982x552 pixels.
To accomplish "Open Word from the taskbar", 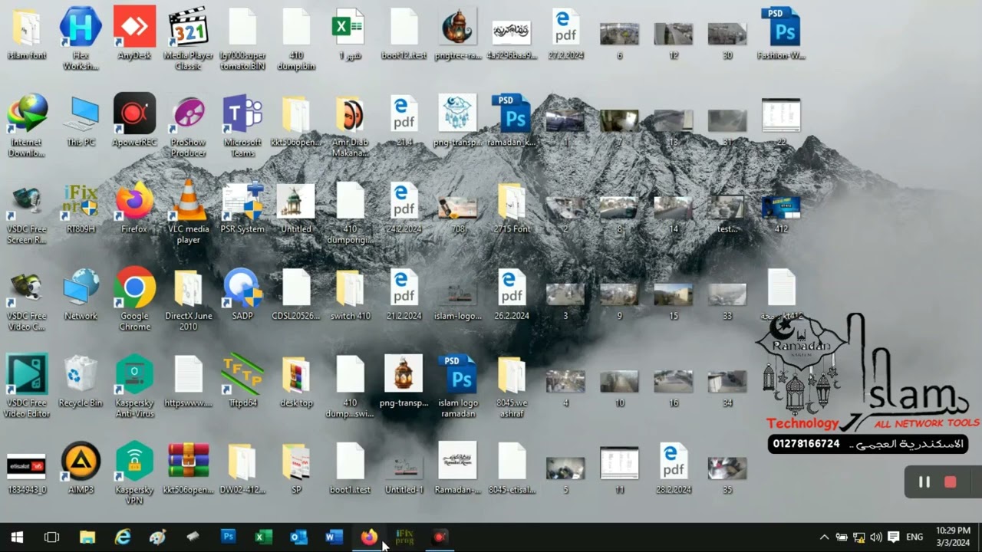I will click(334, 537).
